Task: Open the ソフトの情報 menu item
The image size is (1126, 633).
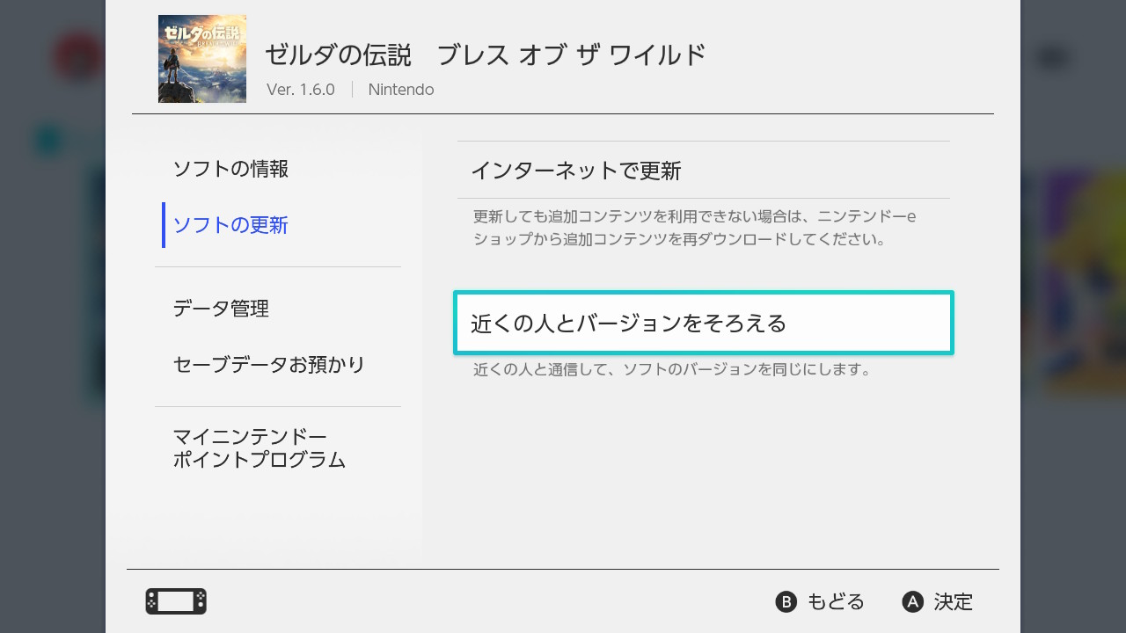Action: click(x=230, y=169)
